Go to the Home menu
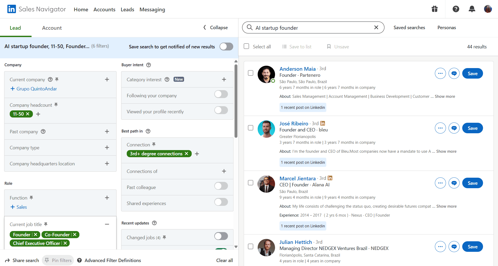 point(81,9)
